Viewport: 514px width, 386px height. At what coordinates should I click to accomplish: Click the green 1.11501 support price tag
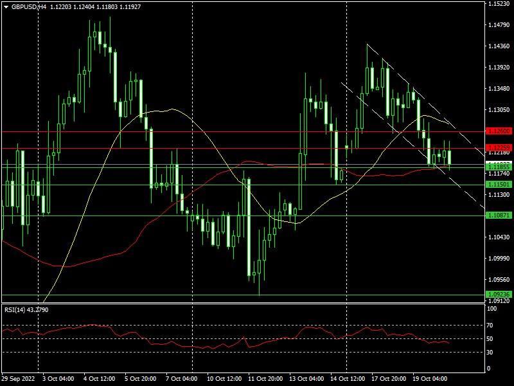[x=499, y=185]
